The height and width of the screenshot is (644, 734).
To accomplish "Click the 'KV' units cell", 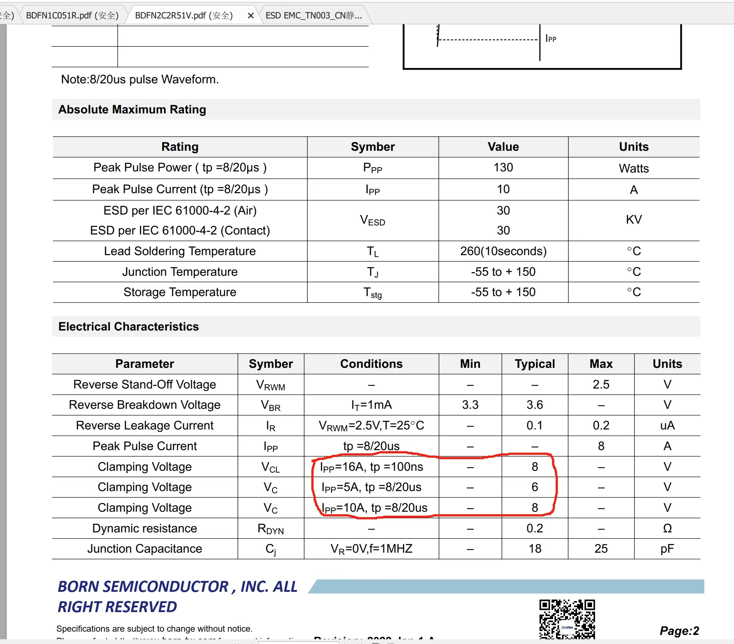I will pyautogui.click(x=634, y=220).
